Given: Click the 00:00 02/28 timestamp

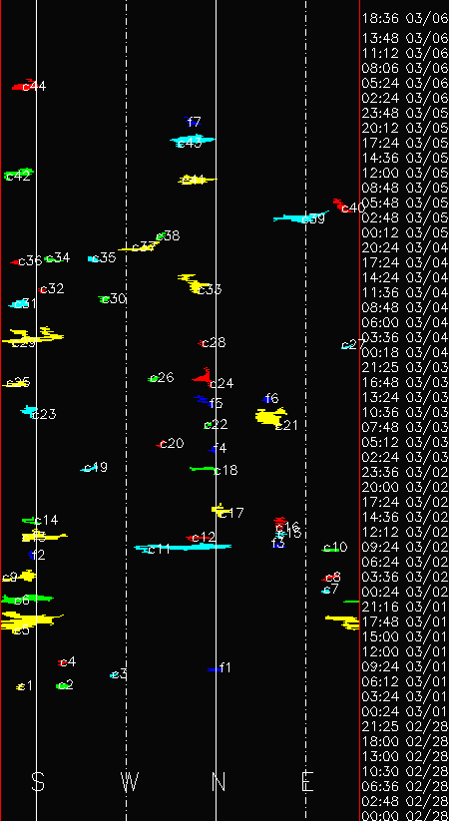Looking at the screenshot, I should pos(405,816).
